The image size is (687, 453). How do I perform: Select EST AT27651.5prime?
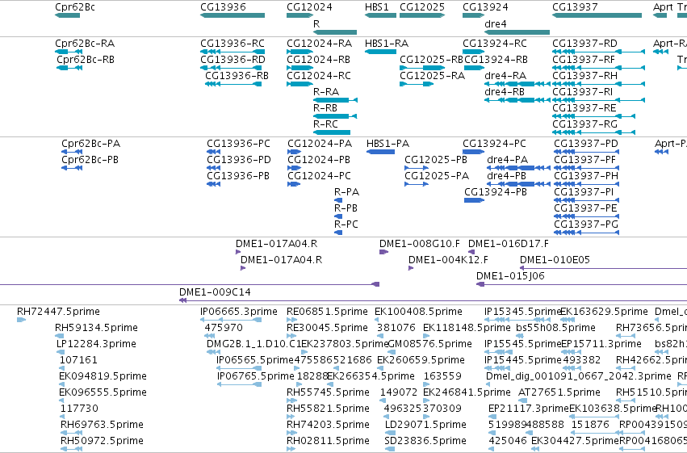559,392
